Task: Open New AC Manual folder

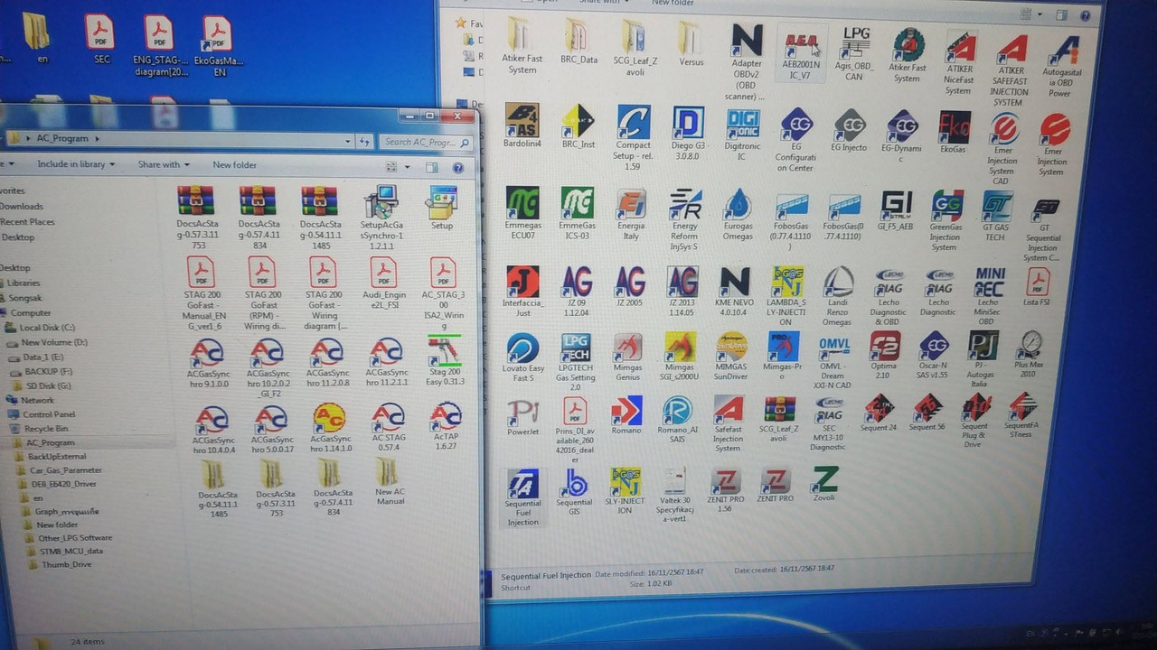Action: (x=388, y=471)
